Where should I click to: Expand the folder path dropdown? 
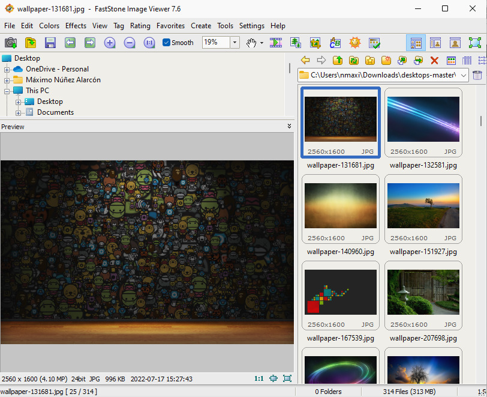[463, 75]
